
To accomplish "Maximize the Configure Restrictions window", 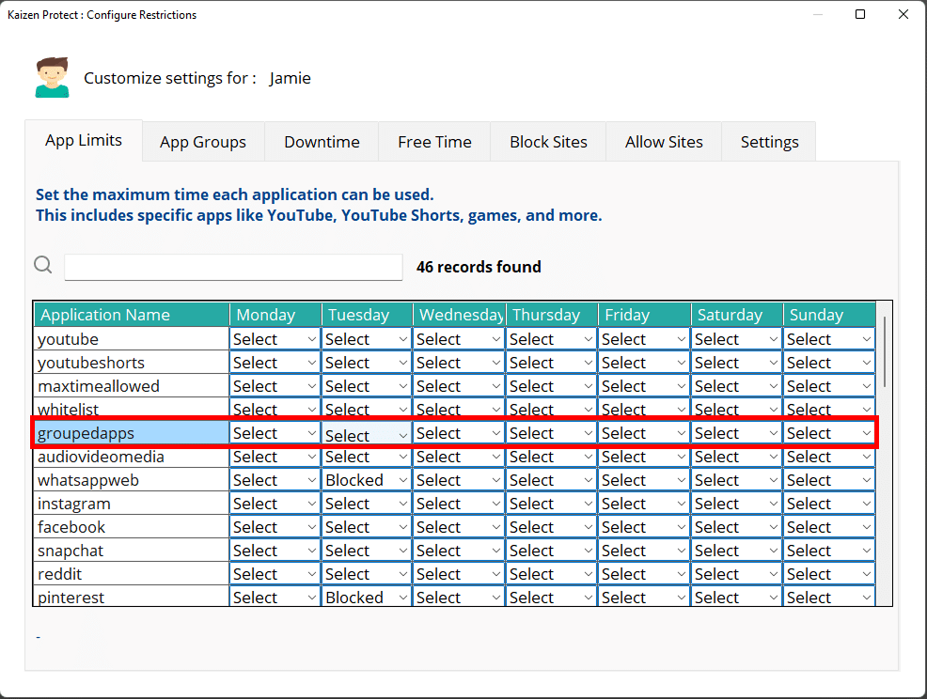I will (860, 14).
